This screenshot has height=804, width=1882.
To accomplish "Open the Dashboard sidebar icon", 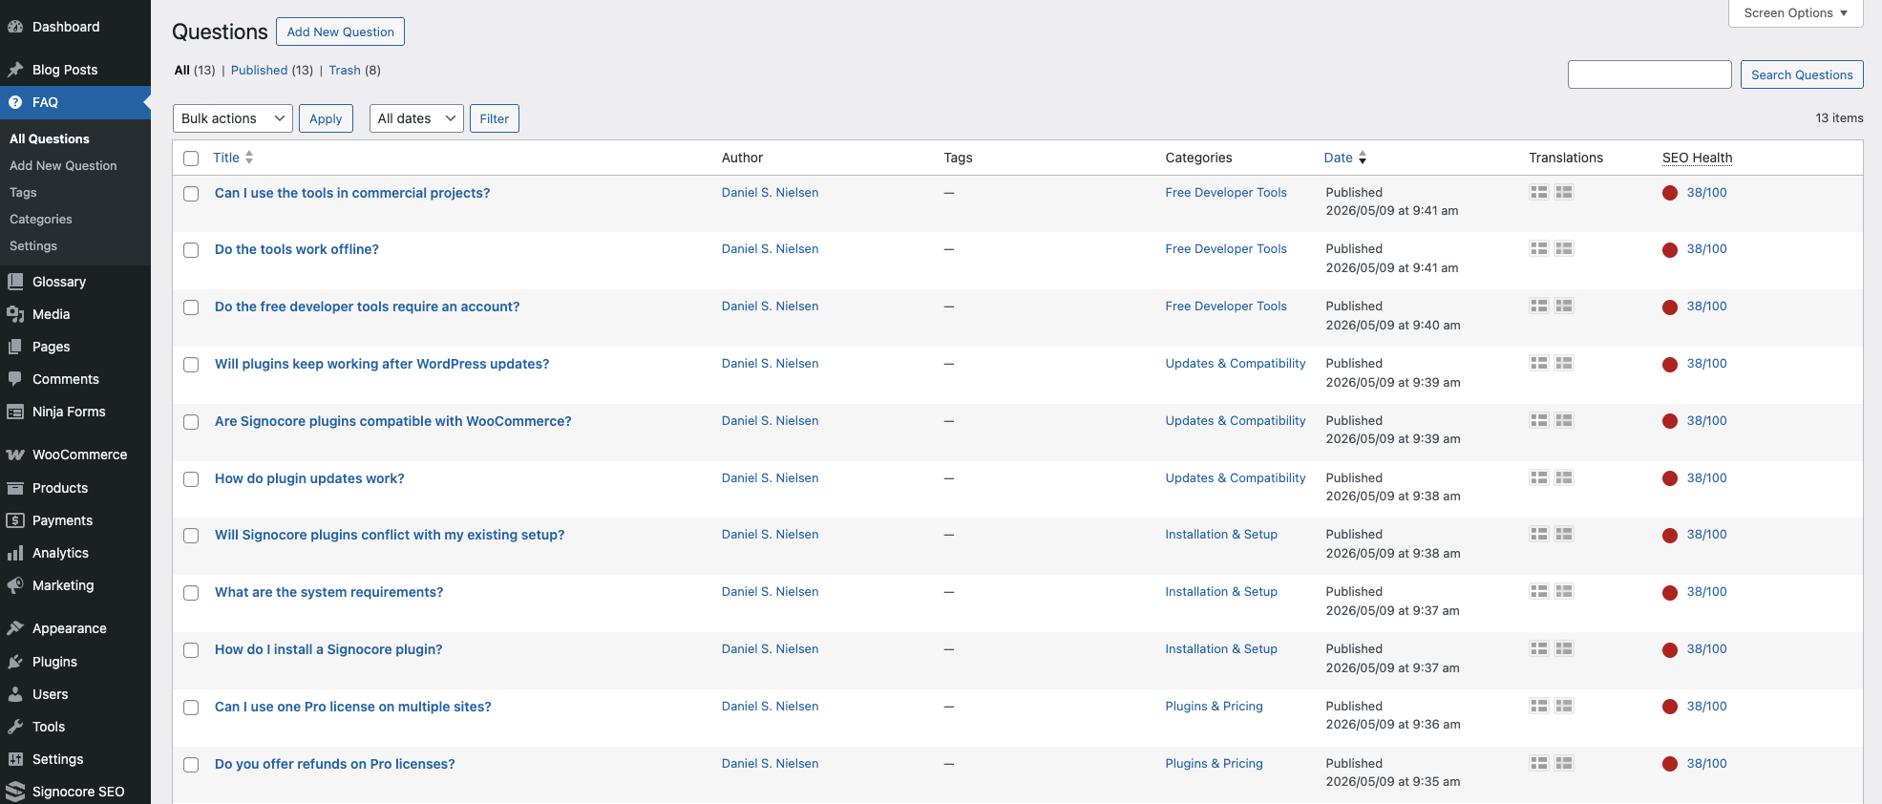I will coord(15,27).
